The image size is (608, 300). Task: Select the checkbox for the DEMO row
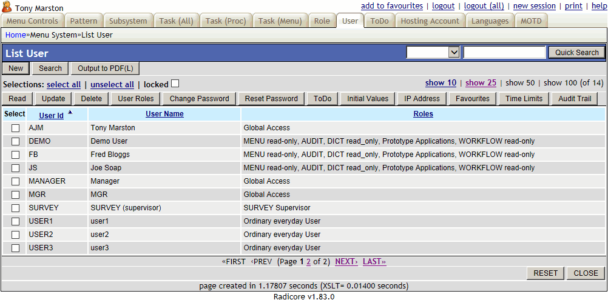click(16, 141)
